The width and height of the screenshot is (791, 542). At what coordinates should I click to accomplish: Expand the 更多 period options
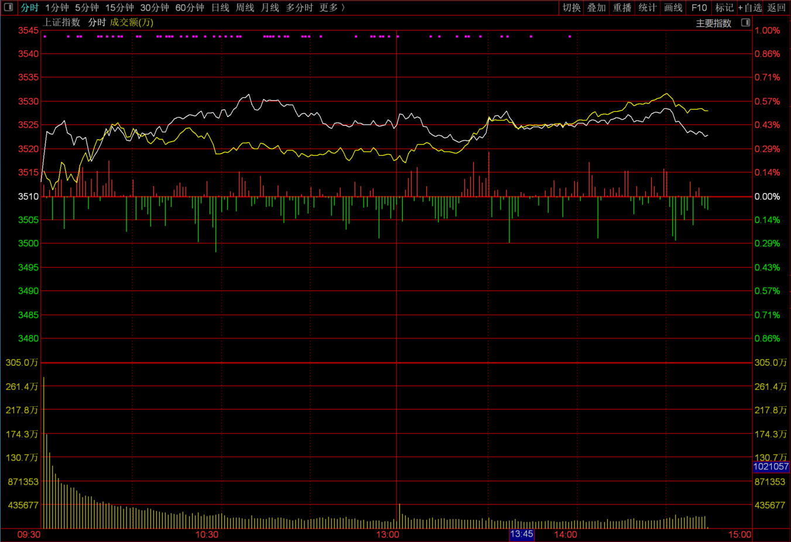(x=332, y=8)
